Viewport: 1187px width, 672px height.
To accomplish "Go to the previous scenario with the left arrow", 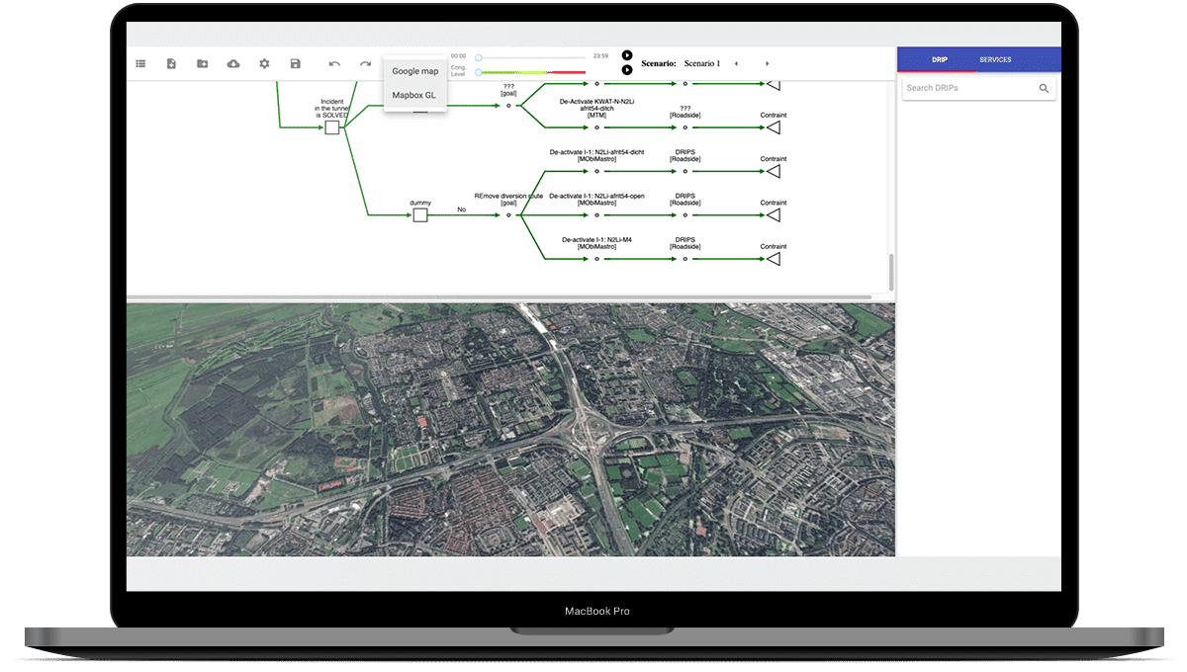I will (x=737, y=63).
